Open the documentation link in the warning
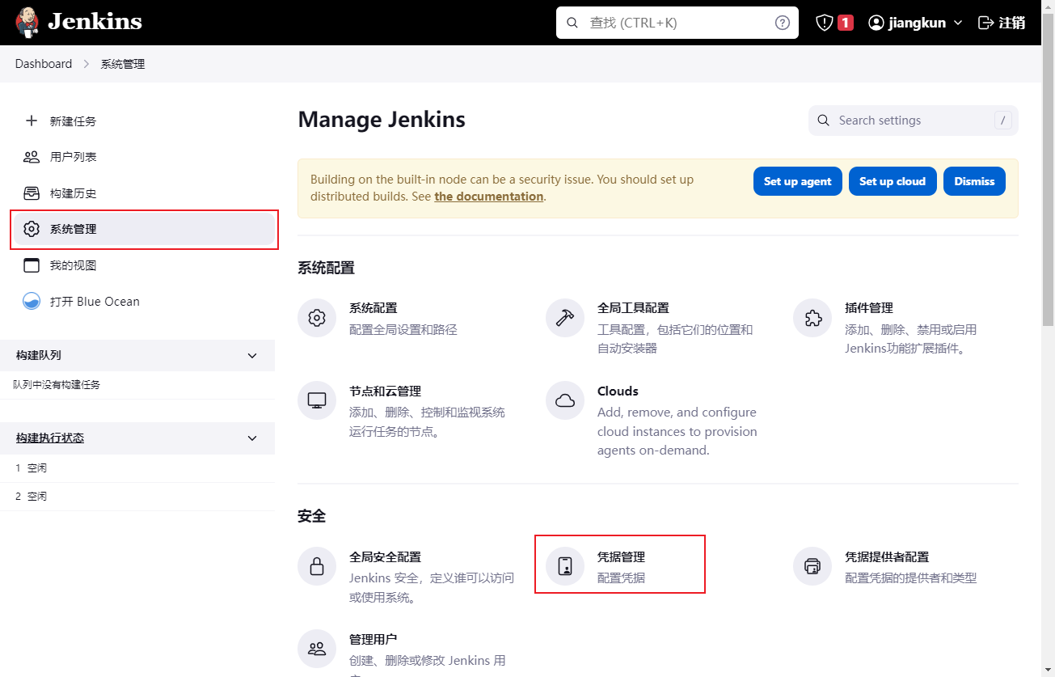This screenshot has height=677, width=1055. 489,197
